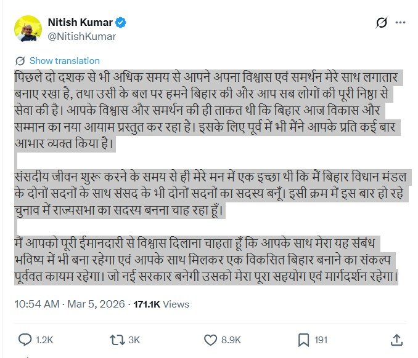Click the Grok icon at top right
This screenshot has width=418, height=358.
(x=382, y=23)
